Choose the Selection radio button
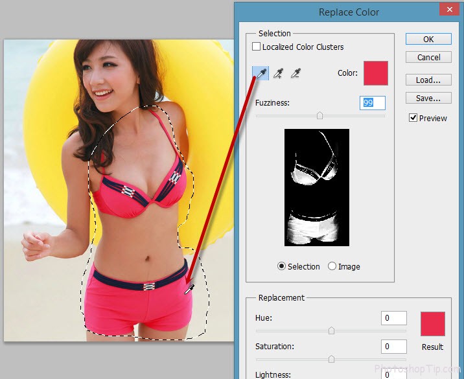Screen dimensions: 464x379 click(281, 266)
